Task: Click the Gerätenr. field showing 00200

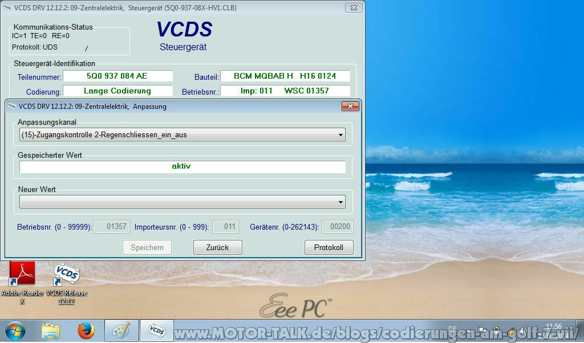Action: (x=338, y=227)
